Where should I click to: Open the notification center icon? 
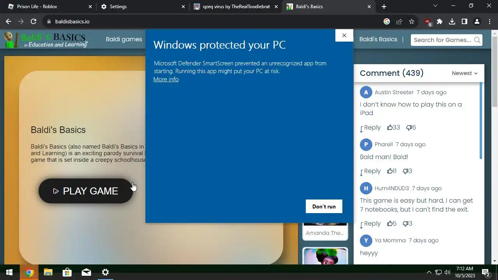(x=486, y=272)
